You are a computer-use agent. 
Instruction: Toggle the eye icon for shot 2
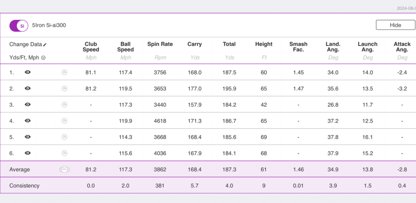click(28, 89)
